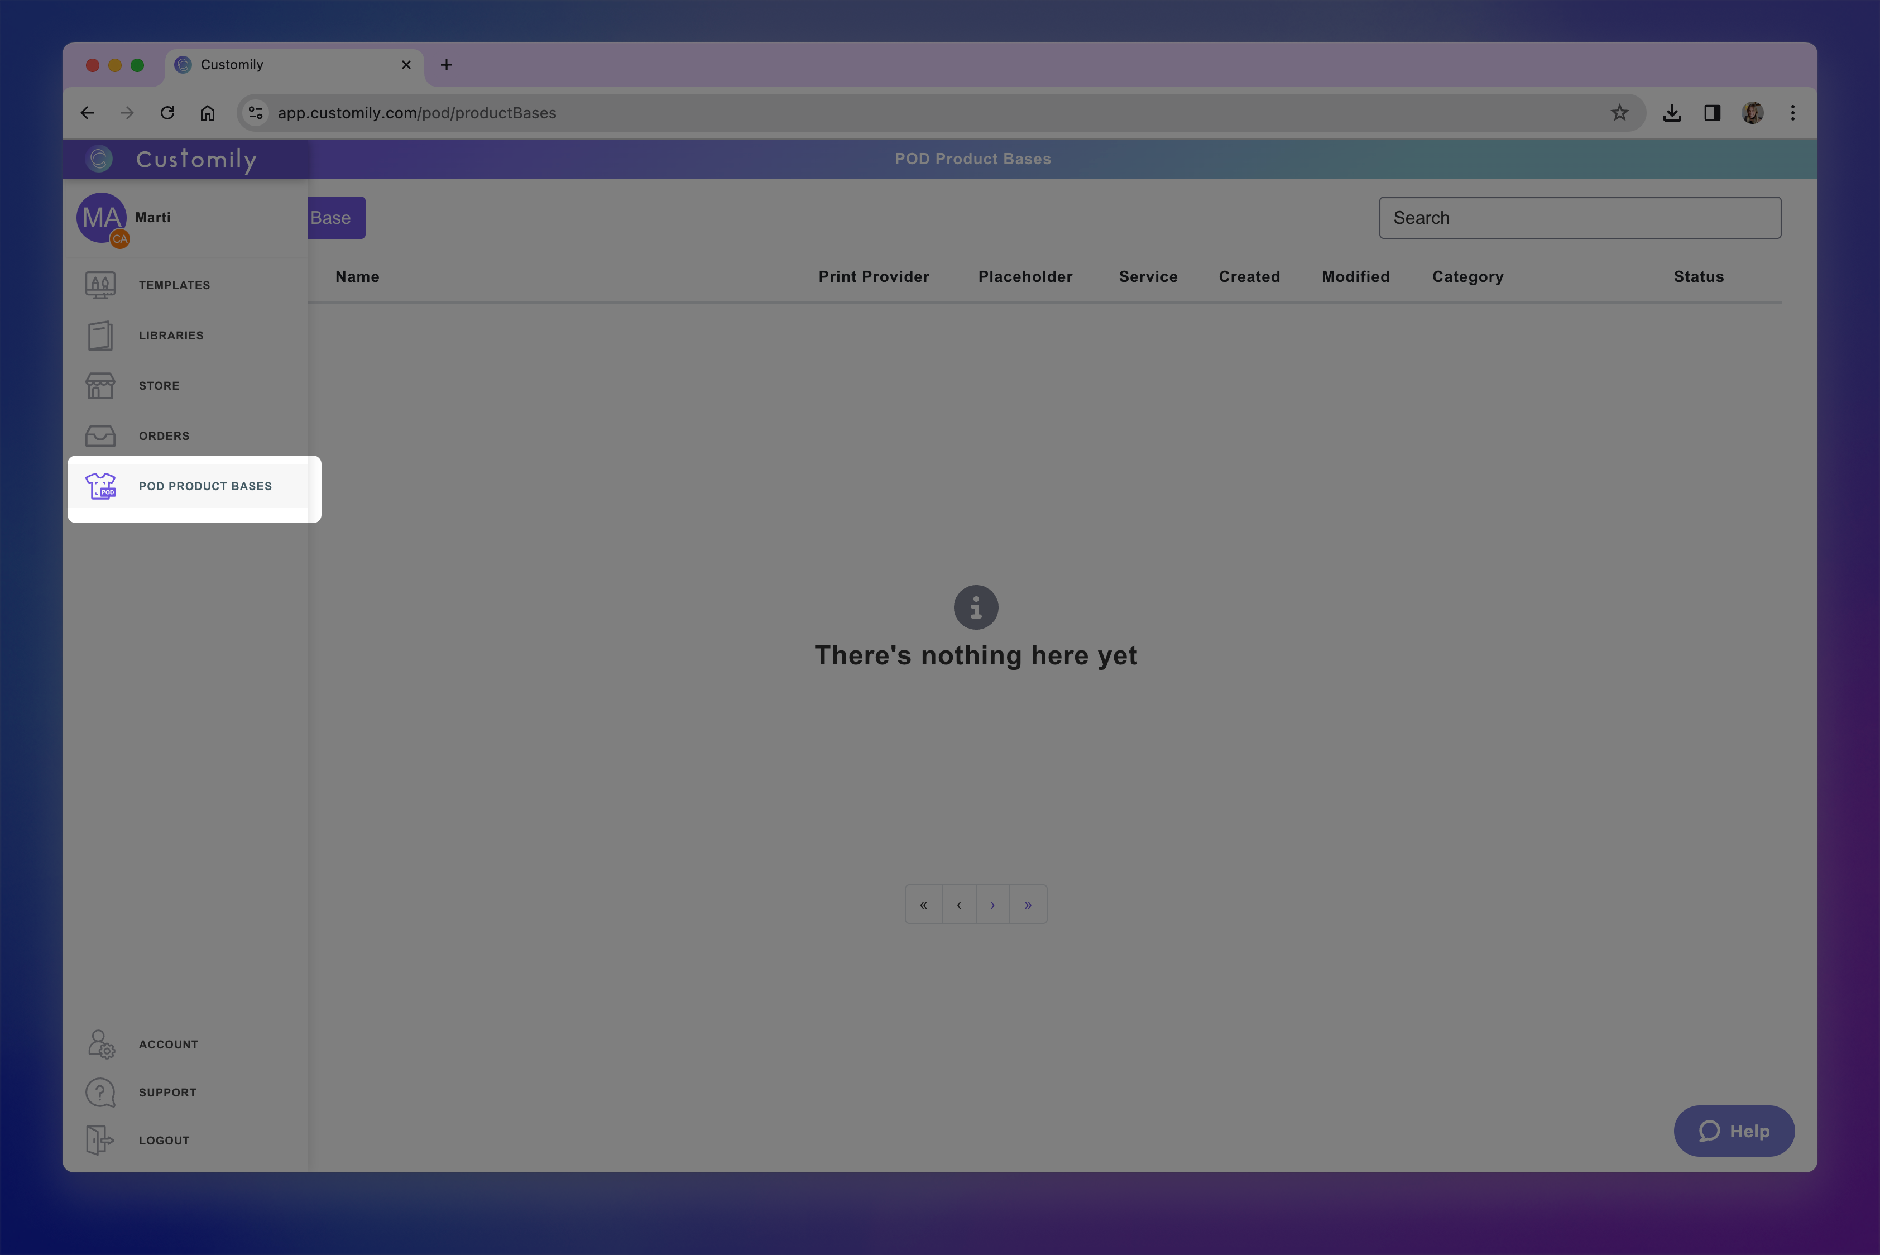Go to the next page arrow
Viewport: 1880px width, 1255px height.
(992, 904)
